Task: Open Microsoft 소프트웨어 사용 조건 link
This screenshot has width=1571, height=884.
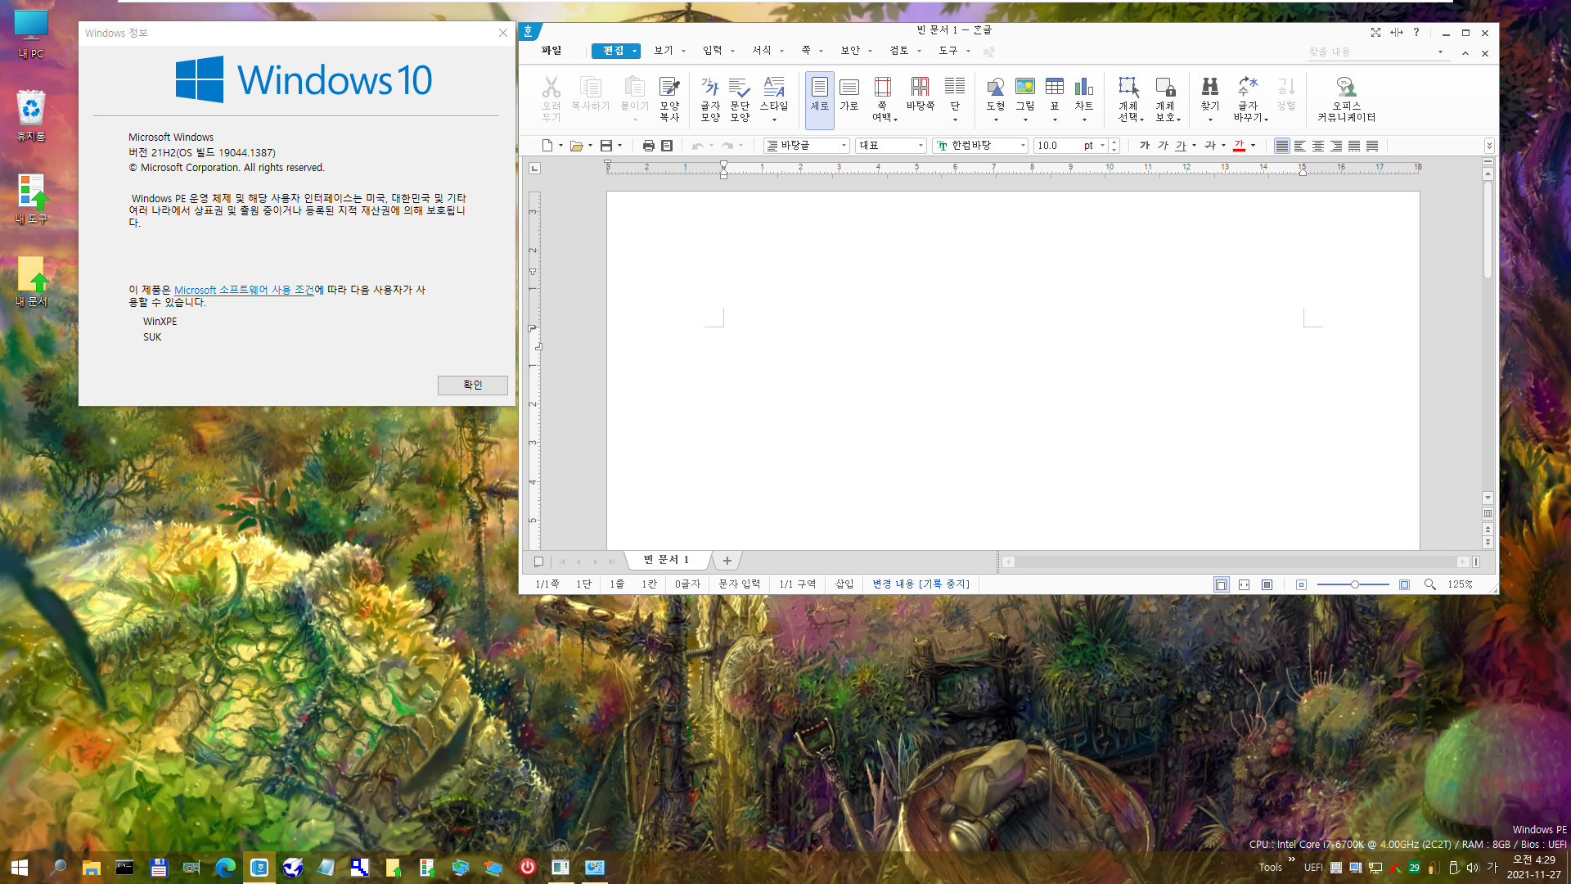Action: point(244,290)
